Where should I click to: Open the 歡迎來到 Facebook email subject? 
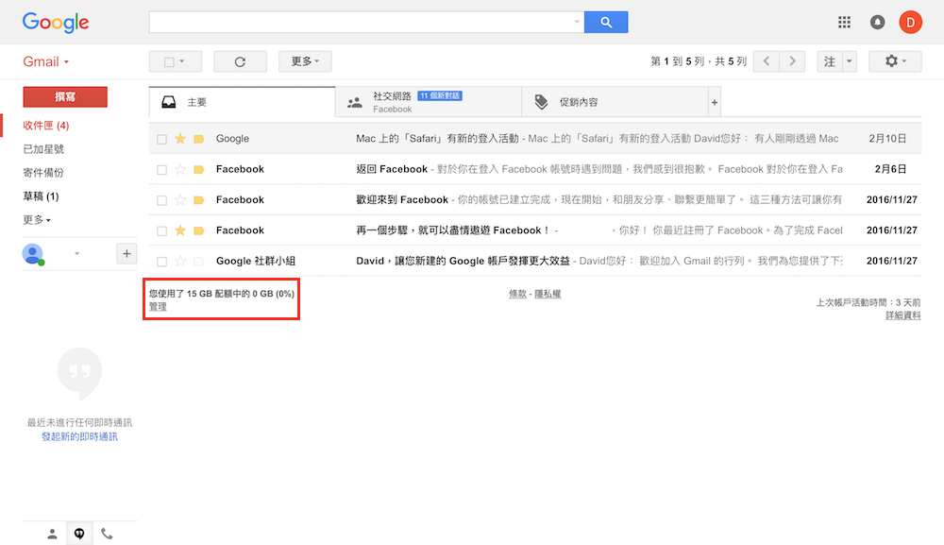click(401, 200)
